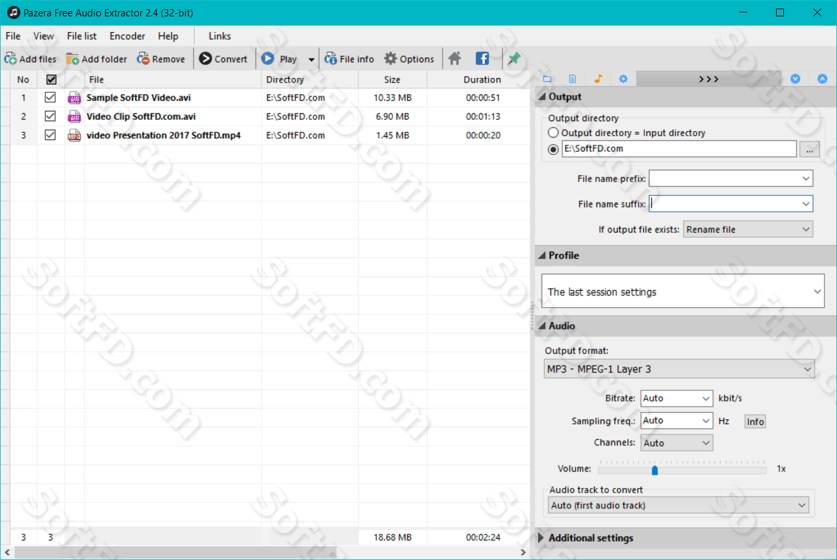The height and width of the screenshot is (560, 837).
Task: Uncheck the Video Clip SoftFD.com.avi checkbox
Action: point(50,116)
